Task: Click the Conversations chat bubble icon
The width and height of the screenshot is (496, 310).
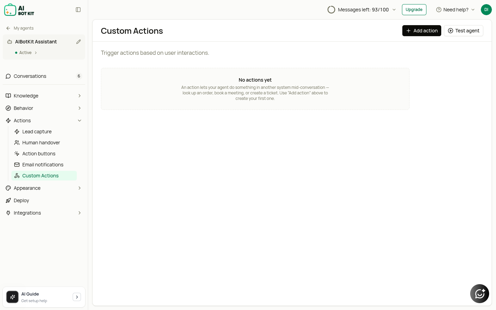Action: tap(8, 76)
